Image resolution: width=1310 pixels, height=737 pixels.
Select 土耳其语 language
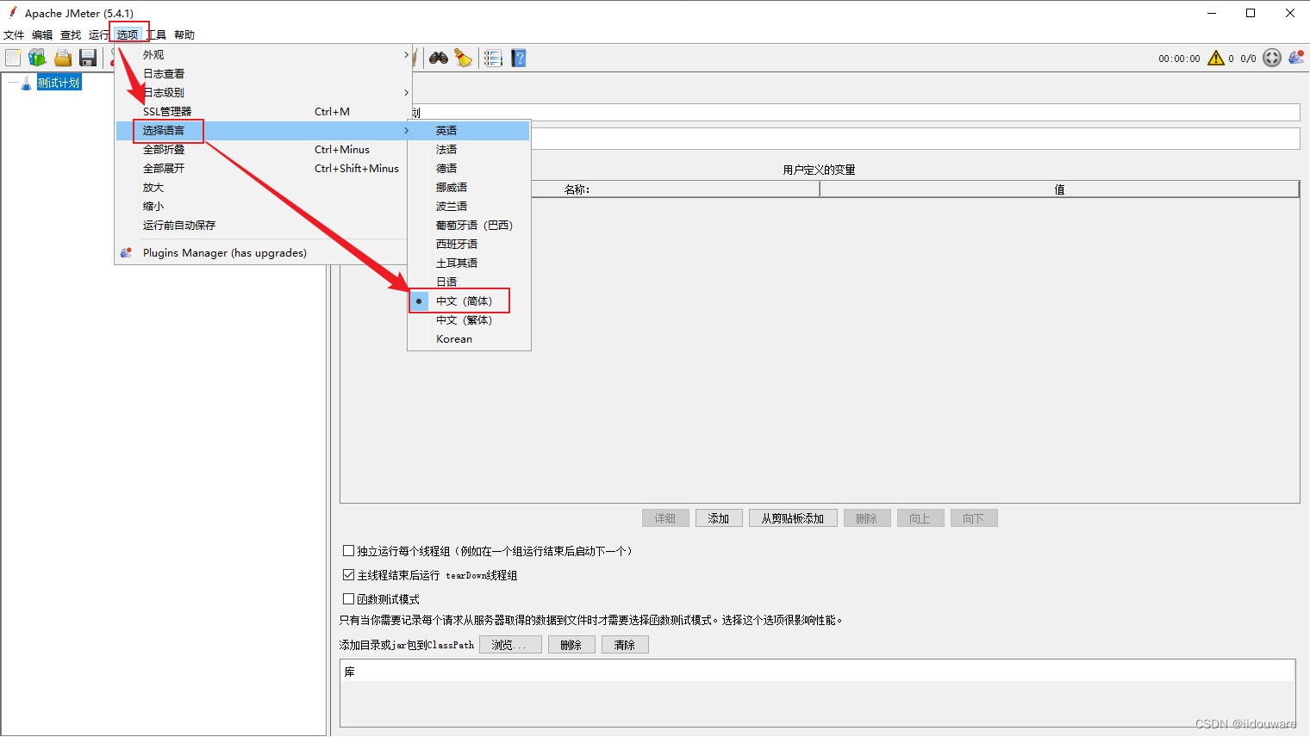(470, 263)
